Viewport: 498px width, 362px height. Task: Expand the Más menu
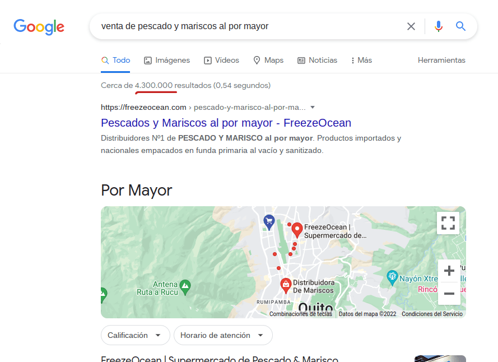[361, 61]
